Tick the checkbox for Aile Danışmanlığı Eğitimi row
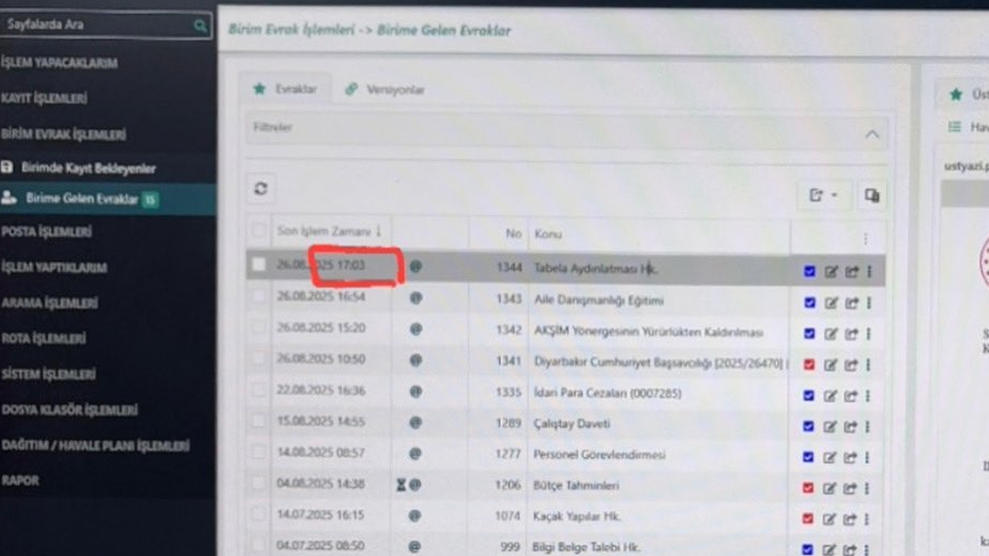The height and width of the screenshot is (556, 989). coord(259,296)
